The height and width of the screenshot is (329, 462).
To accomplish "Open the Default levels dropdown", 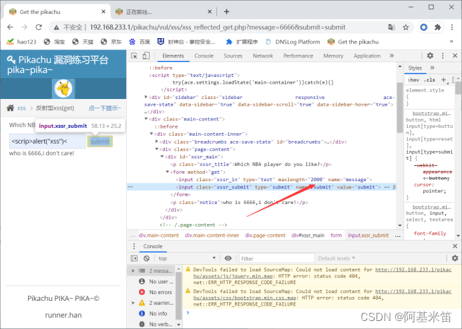I will tap(336, 259).
